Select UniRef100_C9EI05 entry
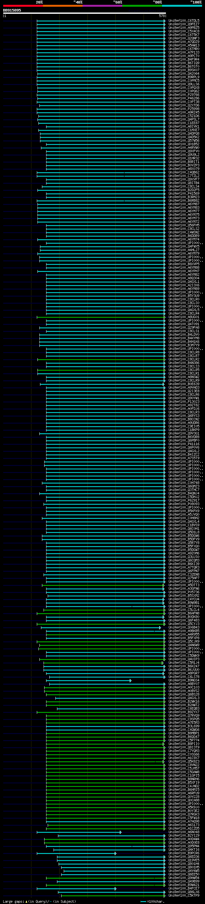The width and height of the screenshot is (205, 904). (184, 427)
